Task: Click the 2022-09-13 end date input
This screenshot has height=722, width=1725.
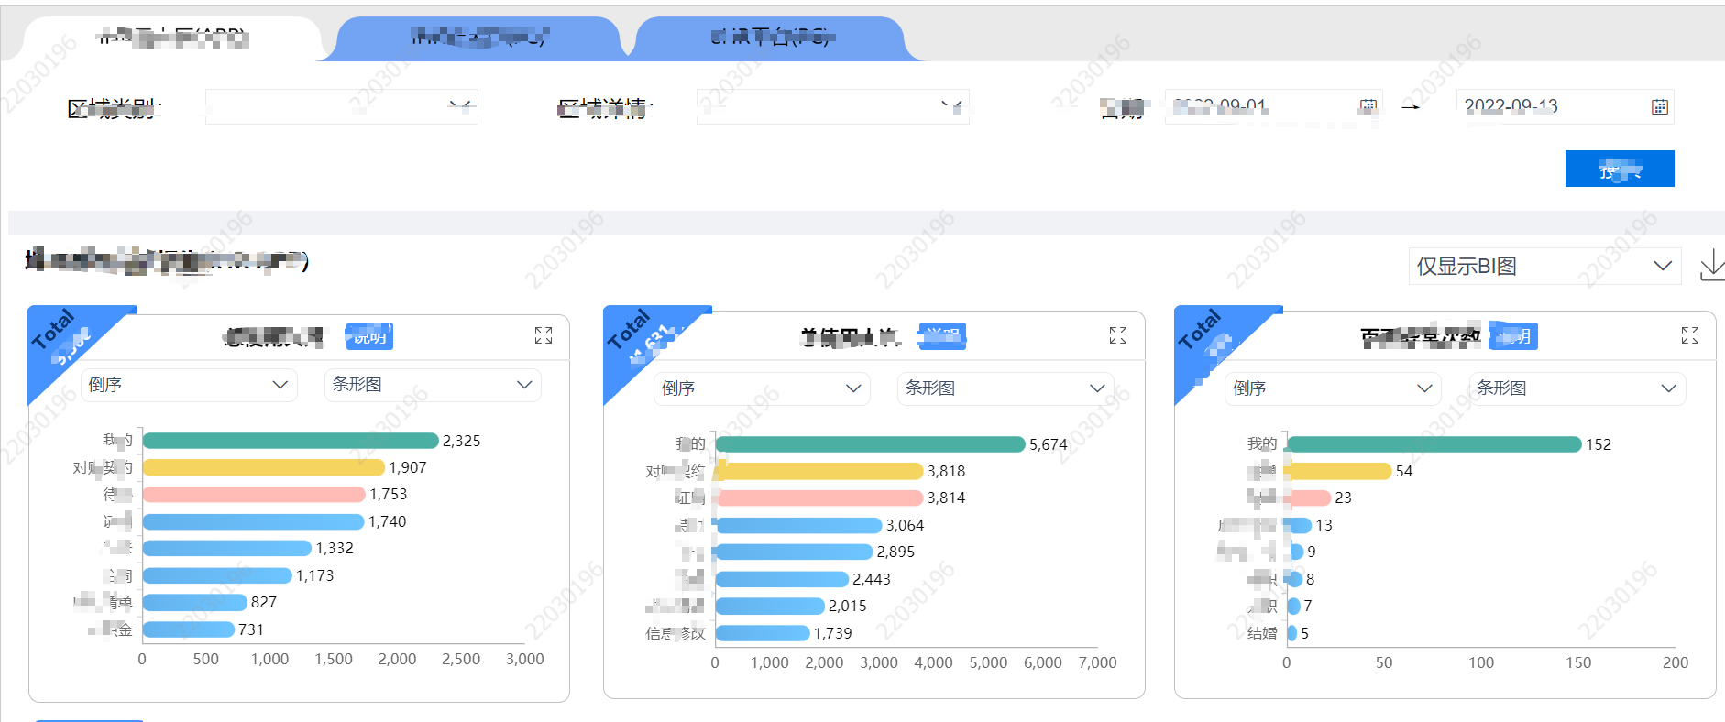Action: tap(1549, 107)
